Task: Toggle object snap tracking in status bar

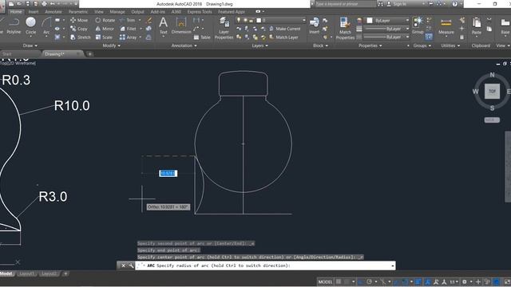Action: point(397,281)
